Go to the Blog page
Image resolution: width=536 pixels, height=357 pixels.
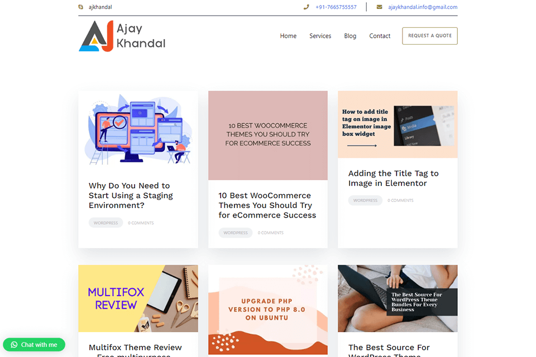pyautogui.click(x=350, y=36)
